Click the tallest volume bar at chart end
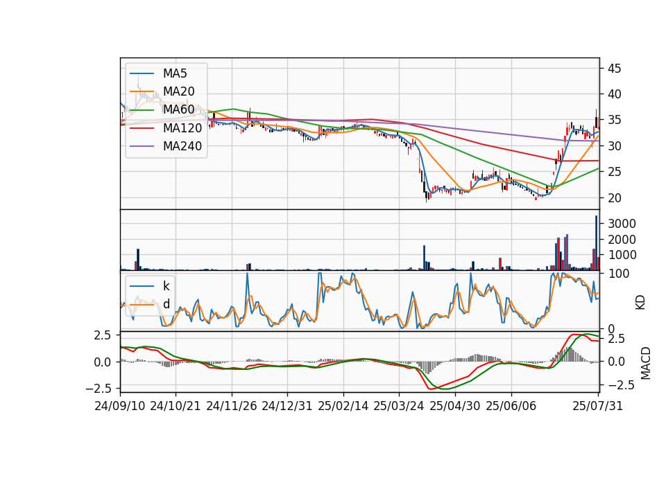666x478 pixels. point(596,242)
